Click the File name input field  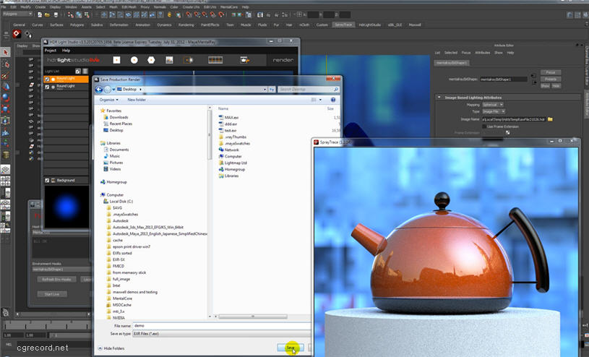pos(217,326)
